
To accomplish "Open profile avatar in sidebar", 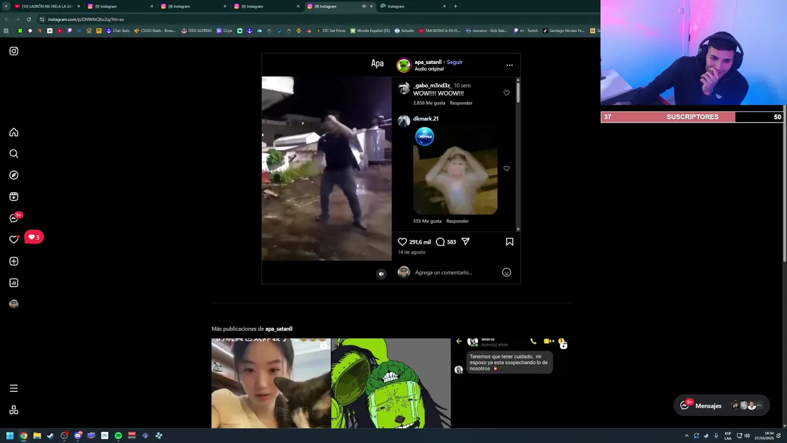I will pyautogui.click(x=14, y=304).
